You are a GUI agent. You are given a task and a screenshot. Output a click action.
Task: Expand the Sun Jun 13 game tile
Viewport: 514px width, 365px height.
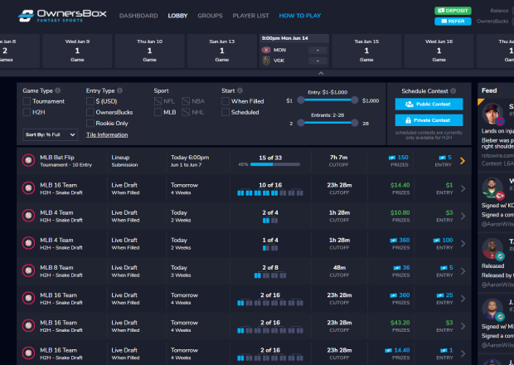(222, 51)
